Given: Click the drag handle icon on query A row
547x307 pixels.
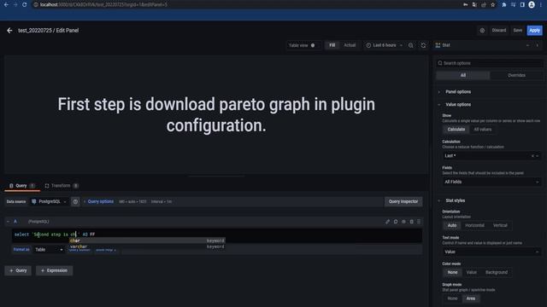Looking at the screenshot, I should pos(419,222).
